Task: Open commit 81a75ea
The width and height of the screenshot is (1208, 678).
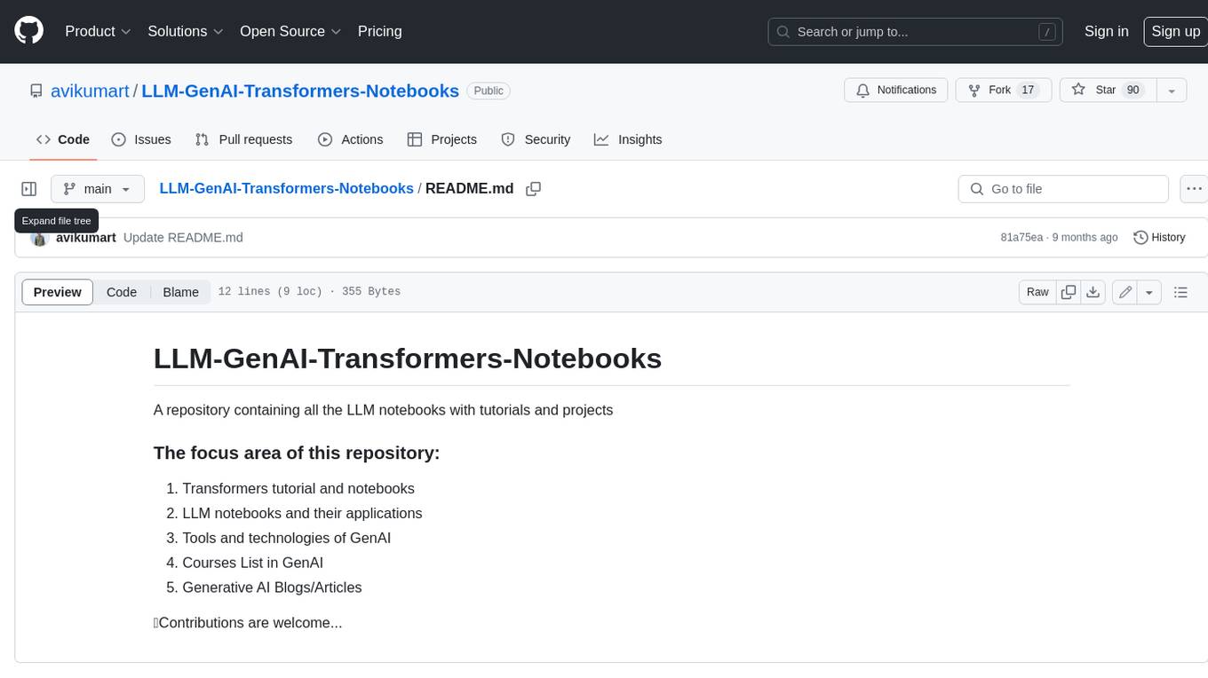Action: coord(1021,238)
